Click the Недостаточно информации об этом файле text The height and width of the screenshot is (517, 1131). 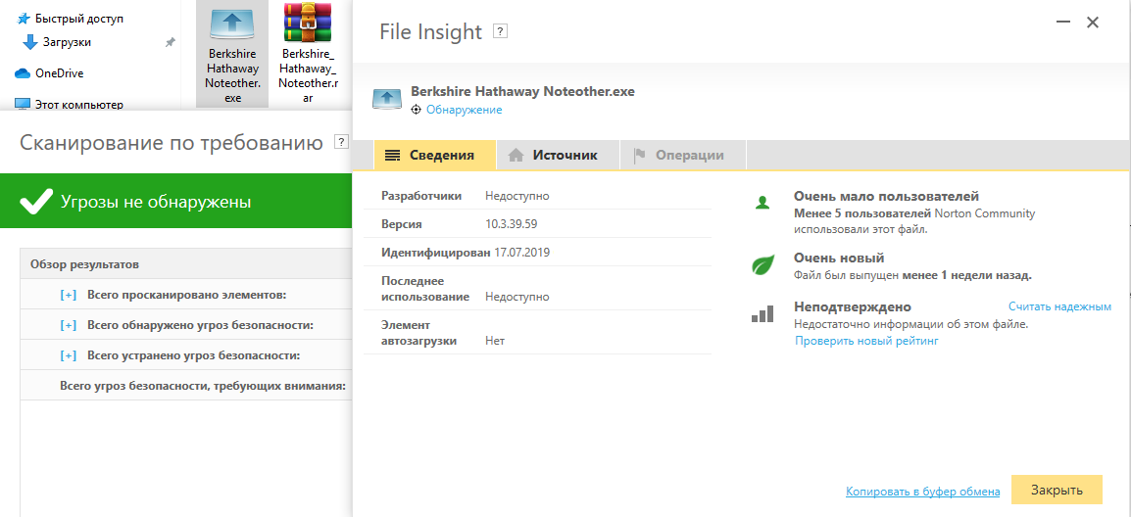911,324
